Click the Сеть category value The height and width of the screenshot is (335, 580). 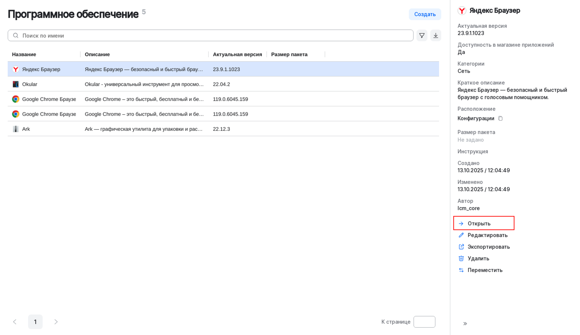(464, 71)
